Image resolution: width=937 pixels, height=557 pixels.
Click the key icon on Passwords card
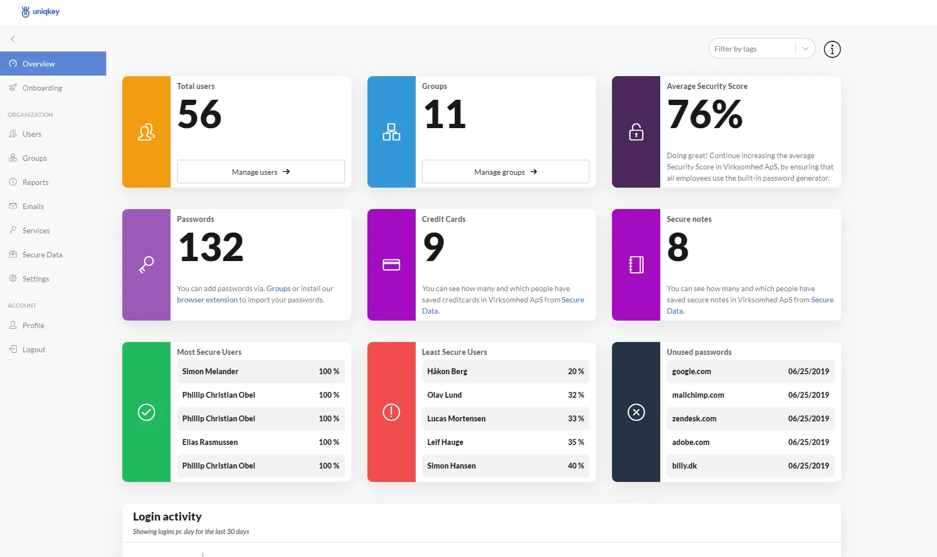[x=146, y=265]
